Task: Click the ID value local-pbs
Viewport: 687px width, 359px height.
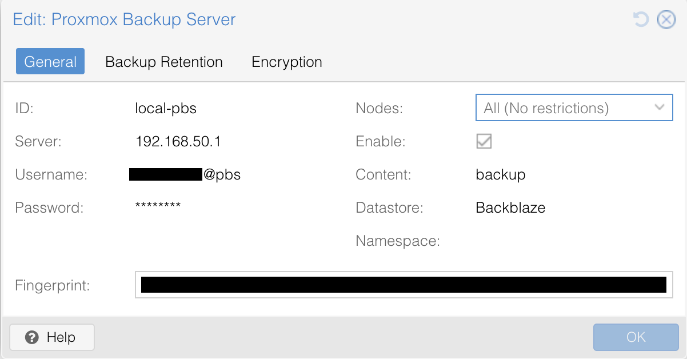Action: [166, 108]
